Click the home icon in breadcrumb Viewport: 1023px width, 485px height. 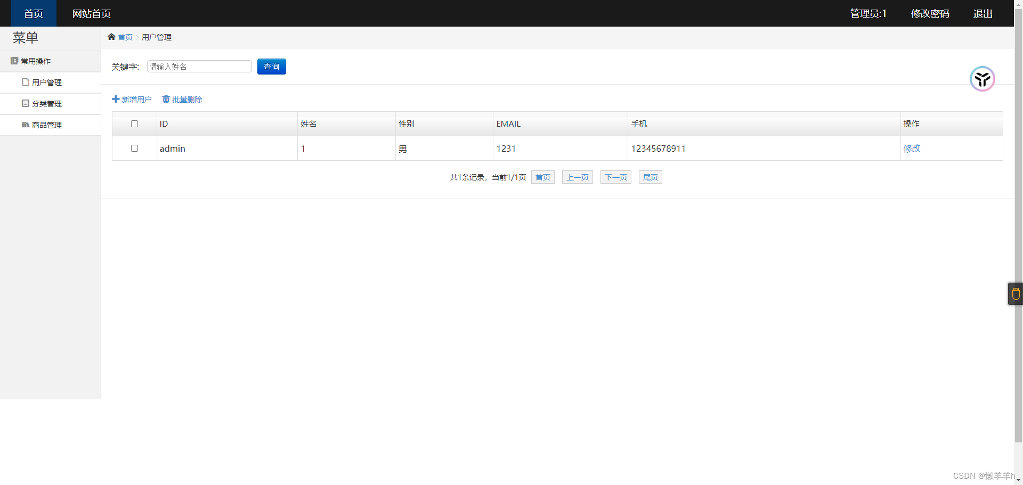[x=111, y=37]
